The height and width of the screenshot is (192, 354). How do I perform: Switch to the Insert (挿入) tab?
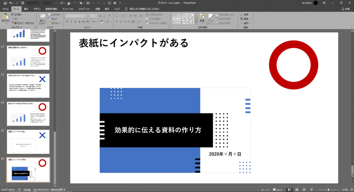tap(26, 9)
